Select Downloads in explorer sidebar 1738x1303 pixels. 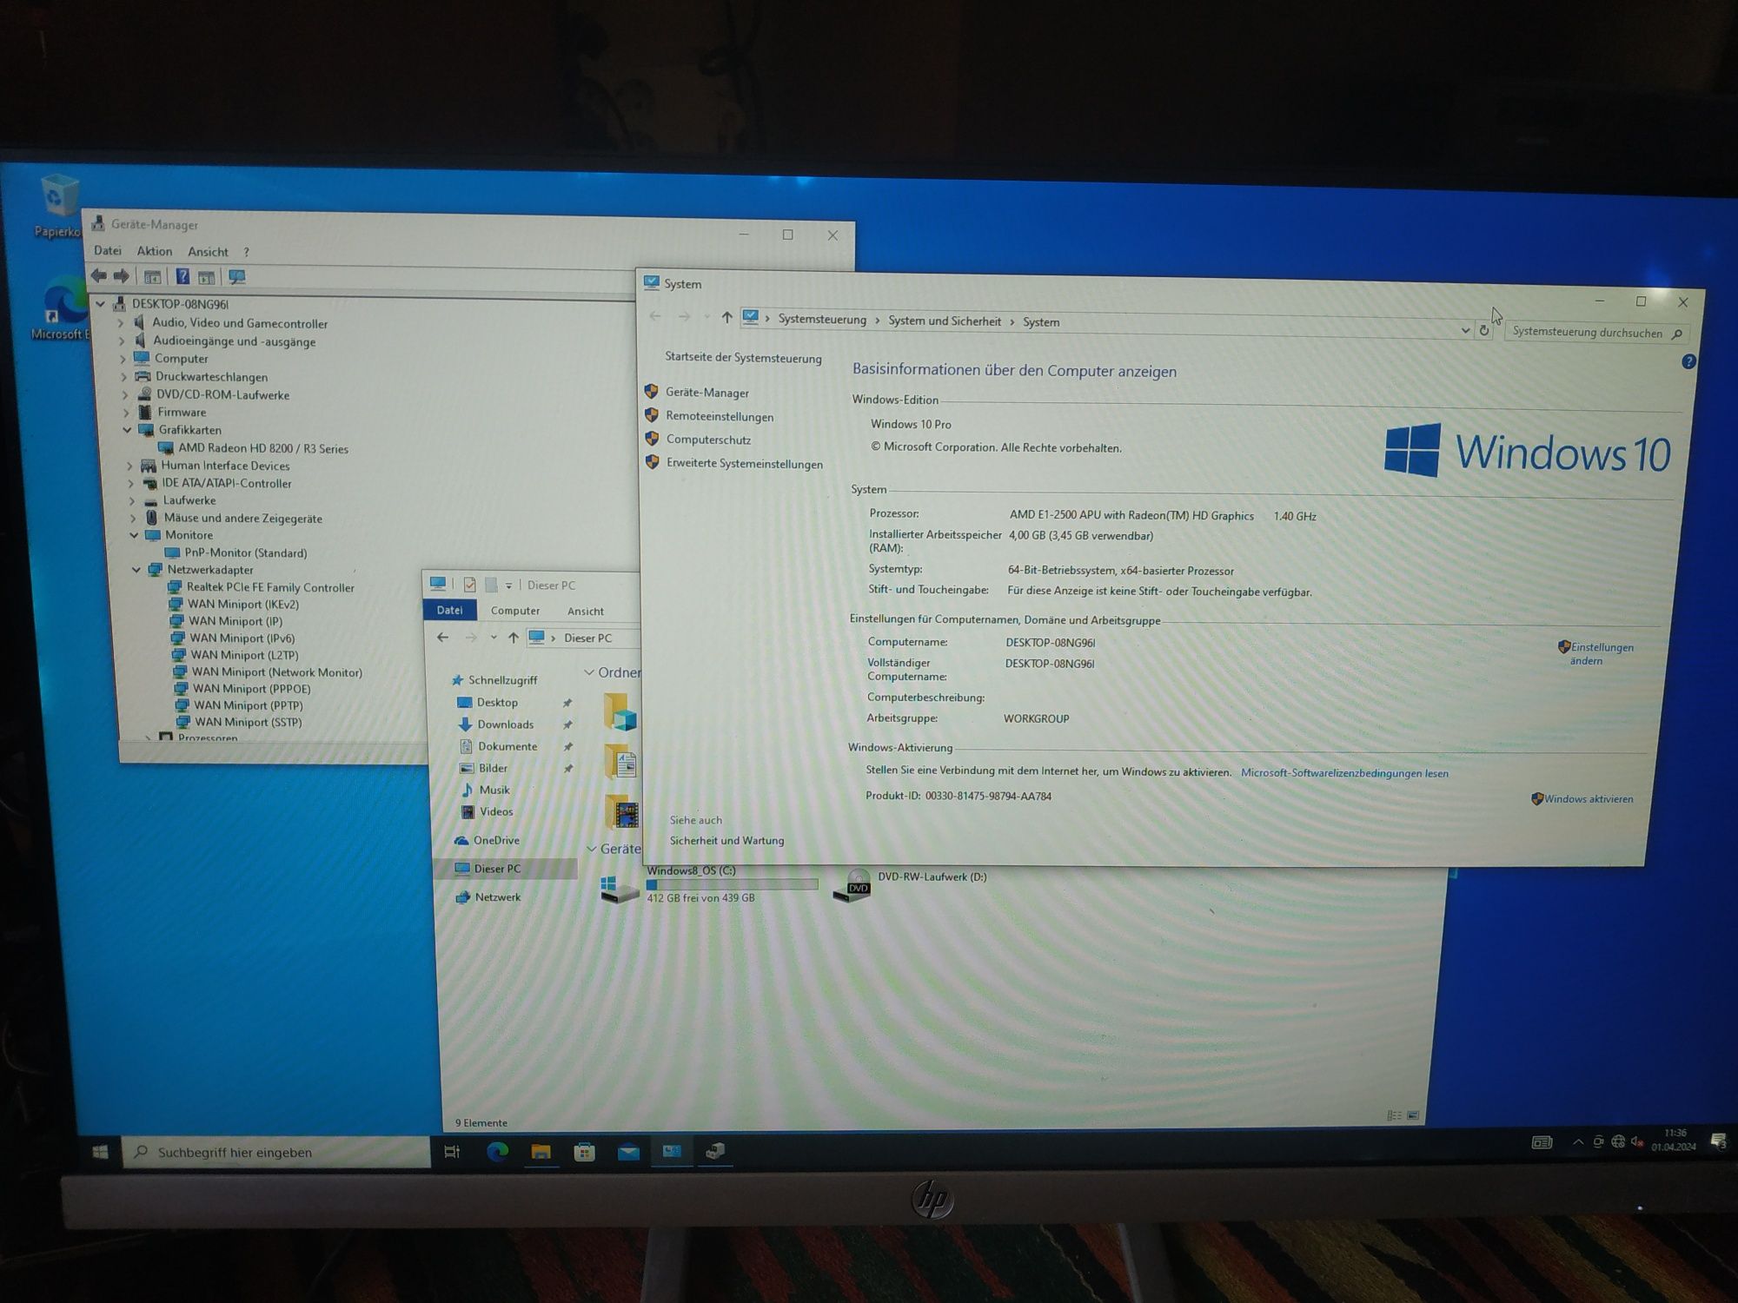(x=505, y=724)
